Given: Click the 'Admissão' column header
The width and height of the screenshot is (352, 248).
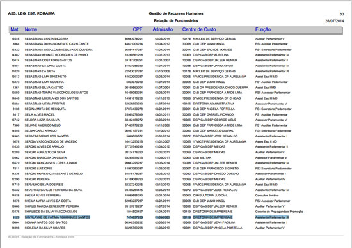Looking at the screenshot, I should coord(163,29).
